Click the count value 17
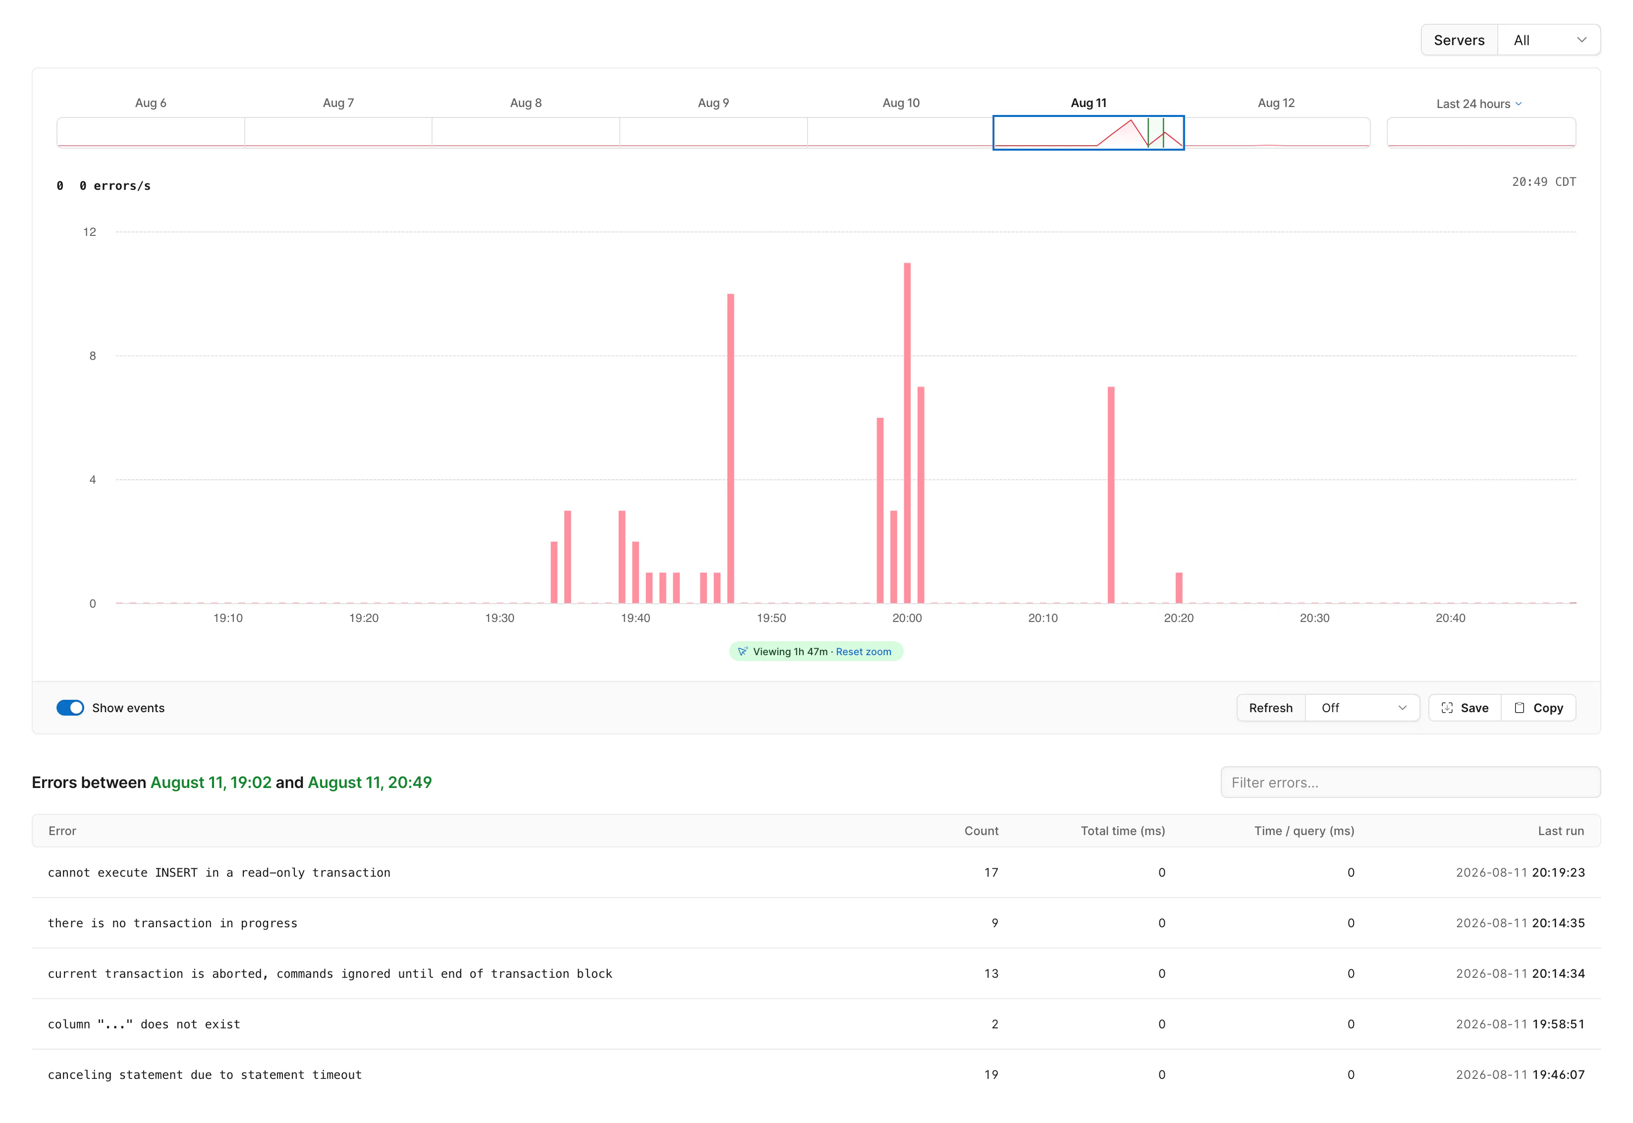 [991, 873]
